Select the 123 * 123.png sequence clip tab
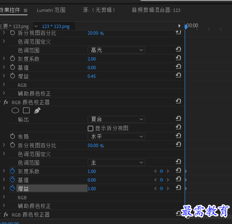The width and height of the screenshot is (232, 224). click(56, 26)
